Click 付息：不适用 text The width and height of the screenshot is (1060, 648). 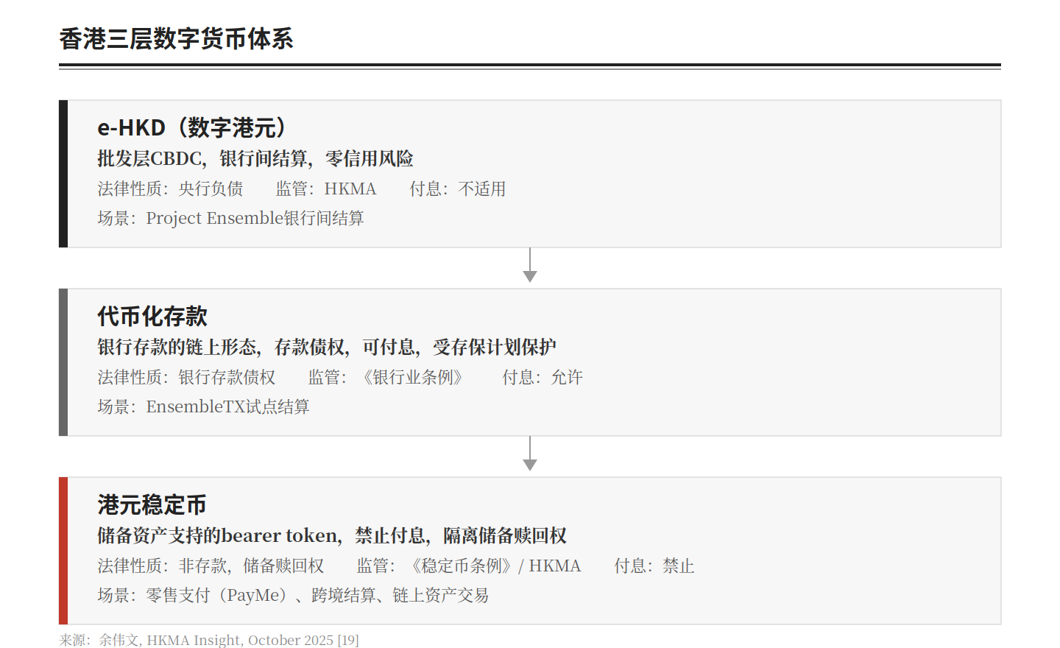point(458,189)
